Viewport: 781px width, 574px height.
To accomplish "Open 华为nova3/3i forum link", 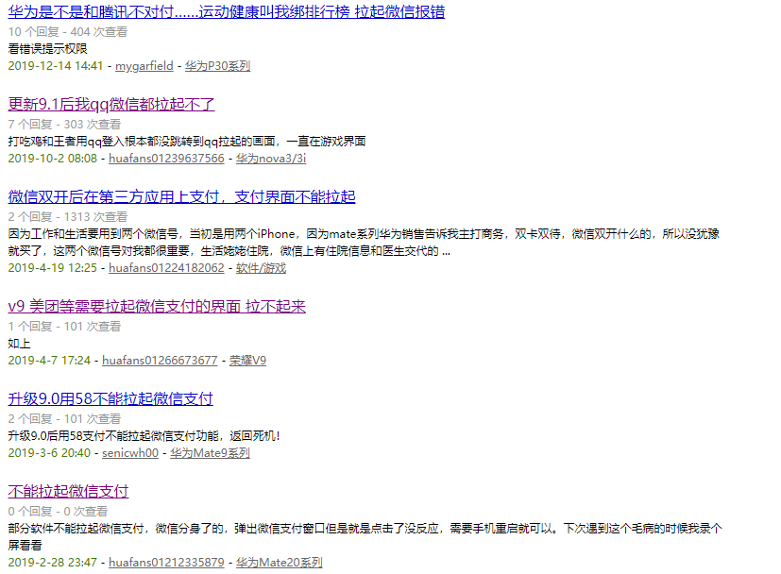I will (x=271, y=159).
